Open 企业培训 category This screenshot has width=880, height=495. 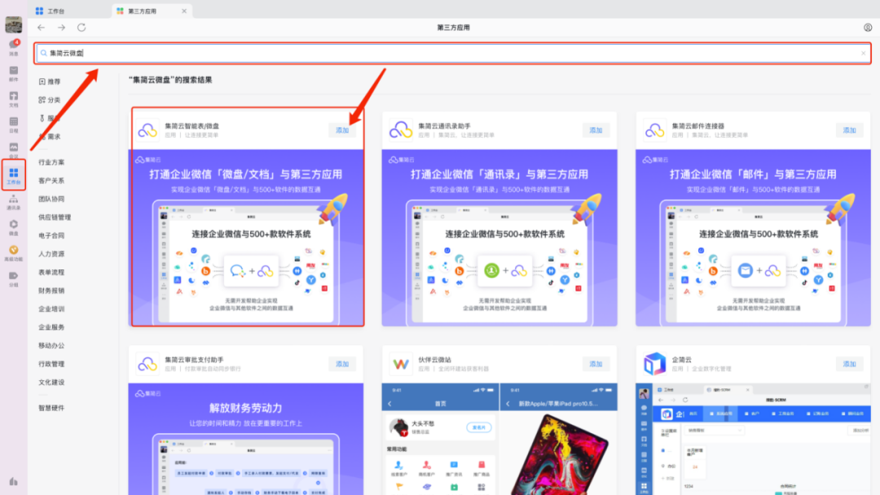pos(51,309)
